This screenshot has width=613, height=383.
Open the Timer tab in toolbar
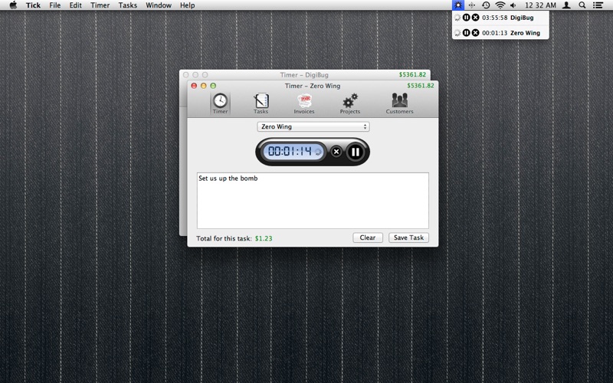click(220, 103)
